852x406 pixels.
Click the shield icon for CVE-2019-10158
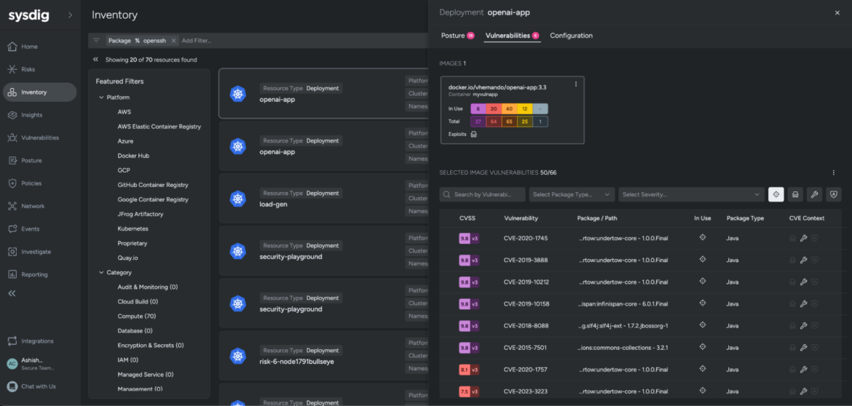815,304
